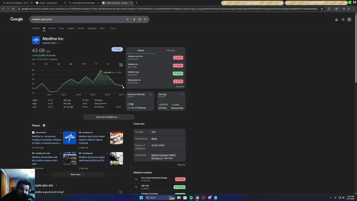The width and height of the screenshot is (357, 201).
Task: Open the Images search tab
Action: [71, 28]
